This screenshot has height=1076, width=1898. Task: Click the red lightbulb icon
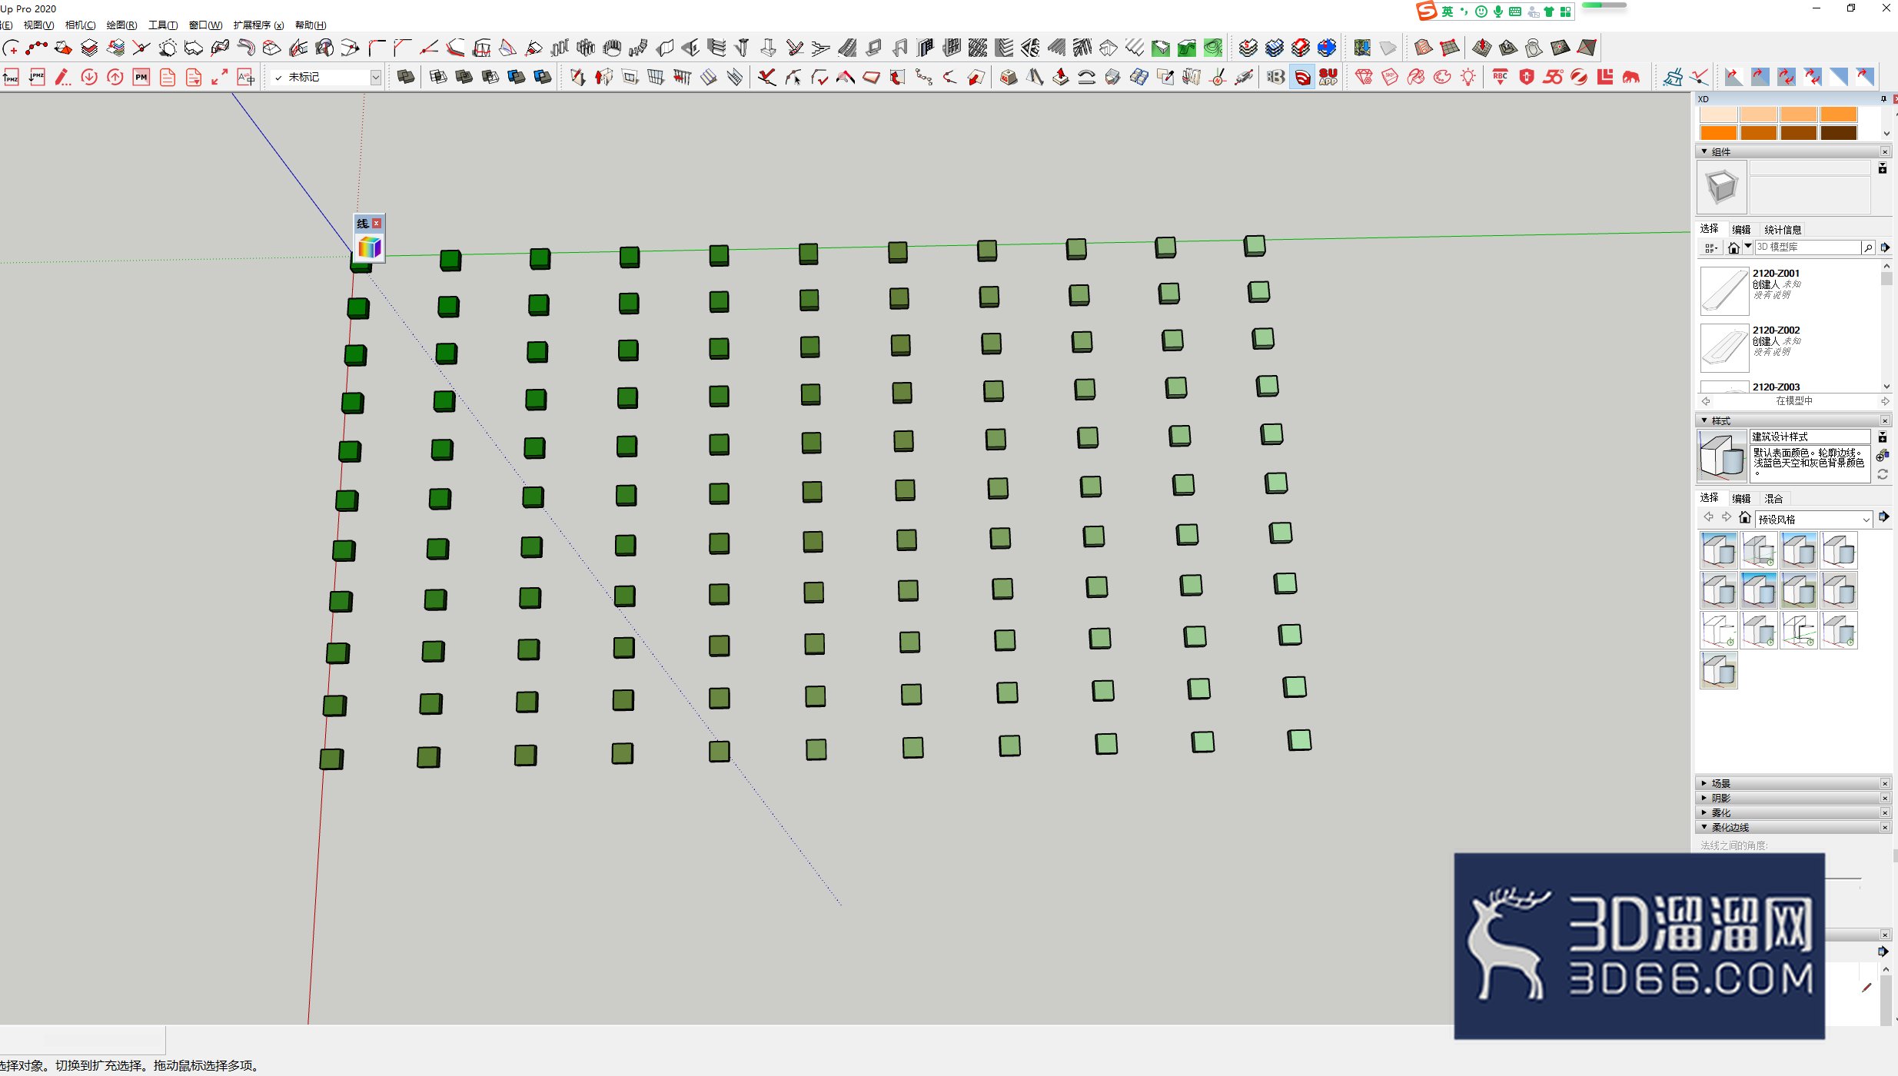point(1468,77)
